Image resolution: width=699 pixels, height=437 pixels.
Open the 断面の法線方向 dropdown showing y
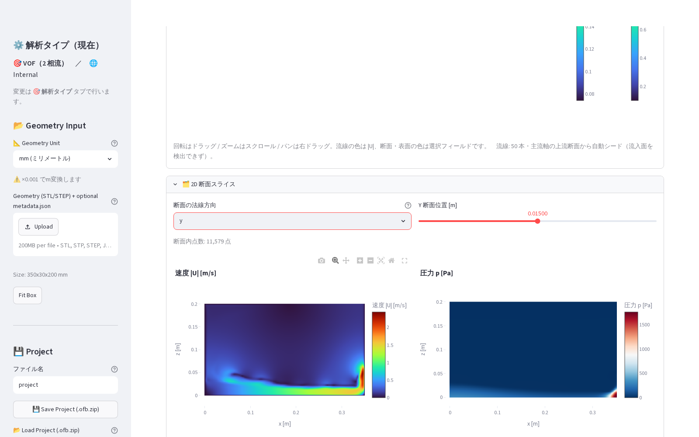pyautogui.click(x=292, y=221)
